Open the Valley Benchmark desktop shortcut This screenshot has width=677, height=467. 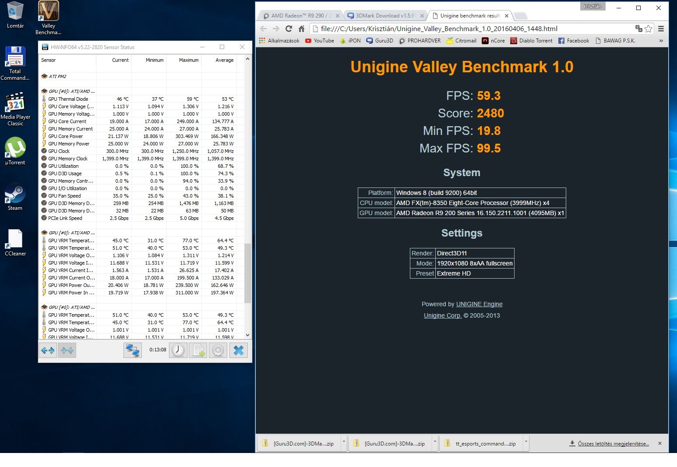coord(48,18)
